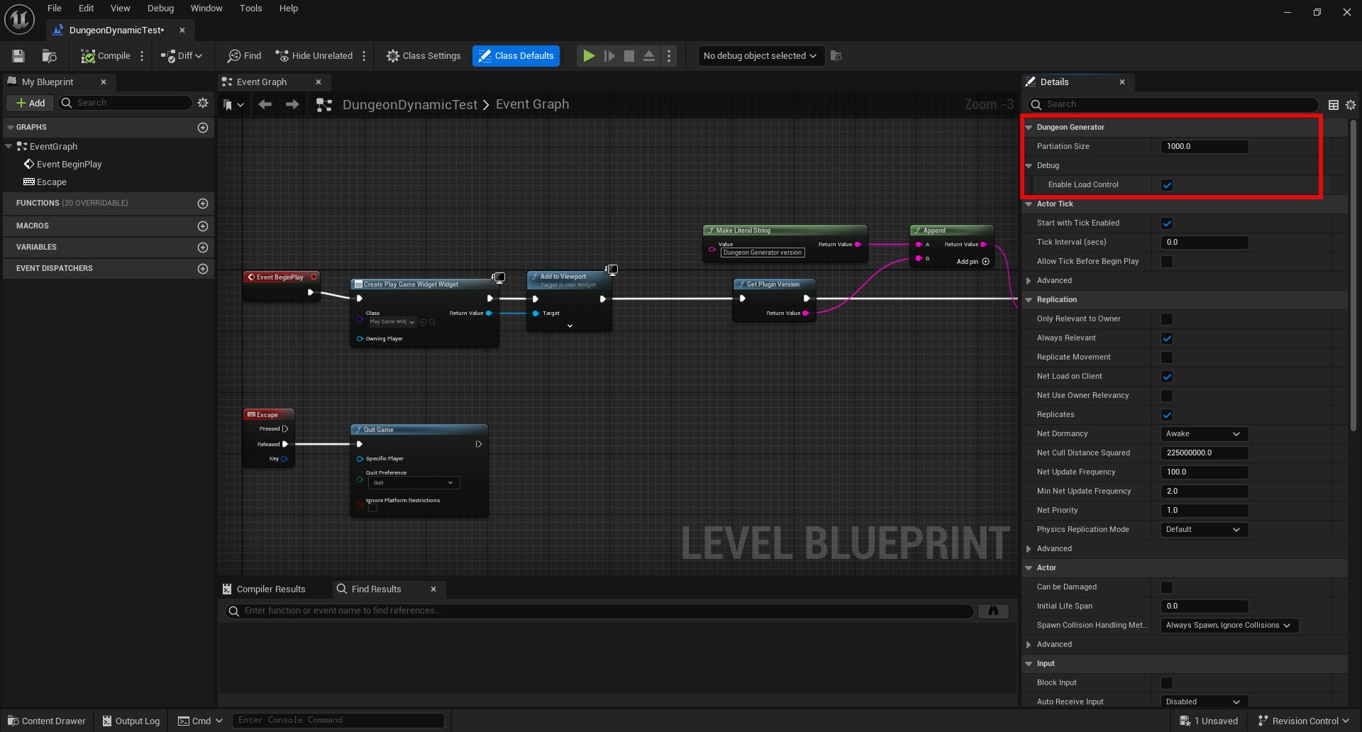The image size is (1362, 732).
Task: Click the Eject from player icon
Action: [649, 56]
